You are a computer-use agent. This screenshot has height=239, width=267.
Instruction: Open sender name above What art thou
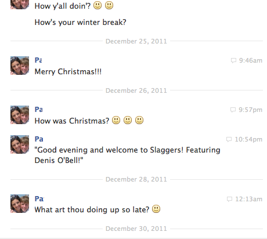point(39,199)
